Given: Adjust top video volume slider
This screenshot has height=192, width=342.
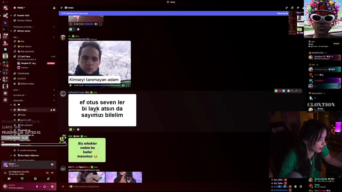Looking at the screenshot, I should [89, 24].
